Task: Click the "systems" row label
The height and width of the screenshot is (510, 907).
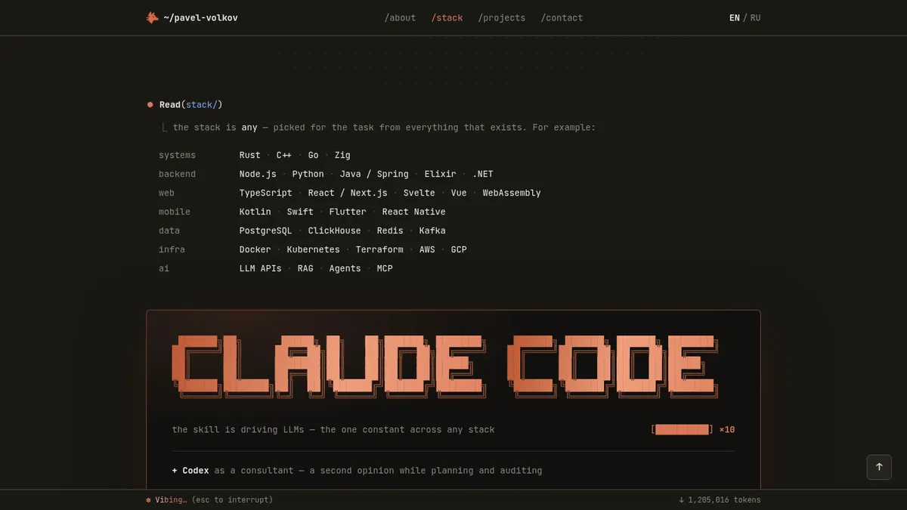Action: click(x=177, y=155)
